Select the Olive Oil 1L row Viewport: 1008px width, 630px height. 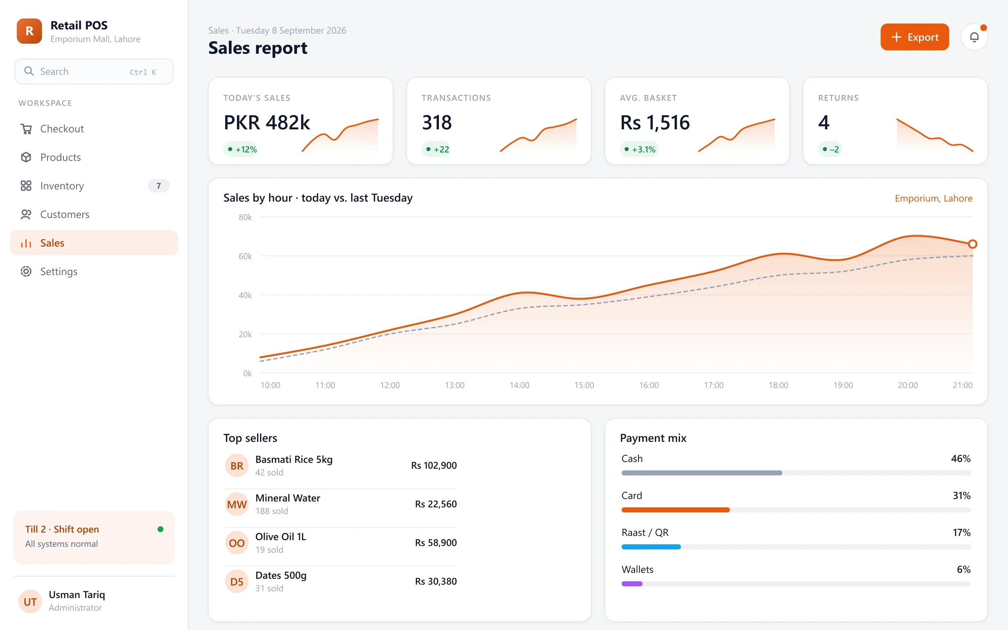point(341,543)
